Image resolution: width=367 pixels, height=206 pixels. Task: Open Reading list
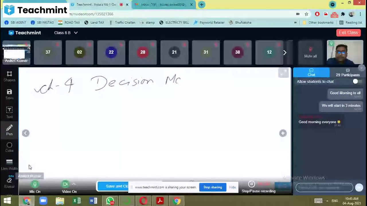(351, 22)
